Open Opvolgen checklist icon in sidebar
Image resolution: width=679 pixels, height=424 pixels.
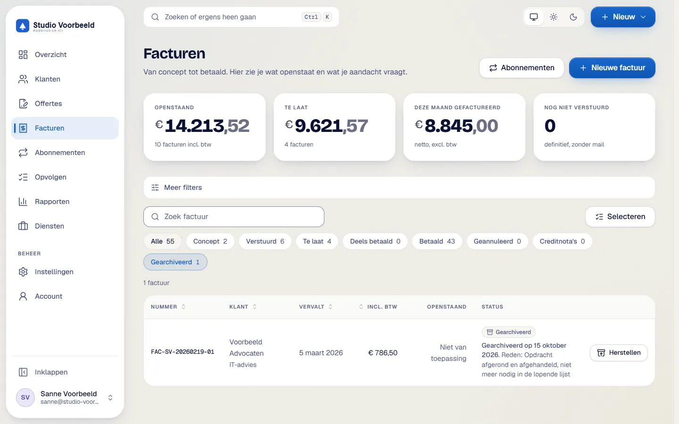point(23,177)
